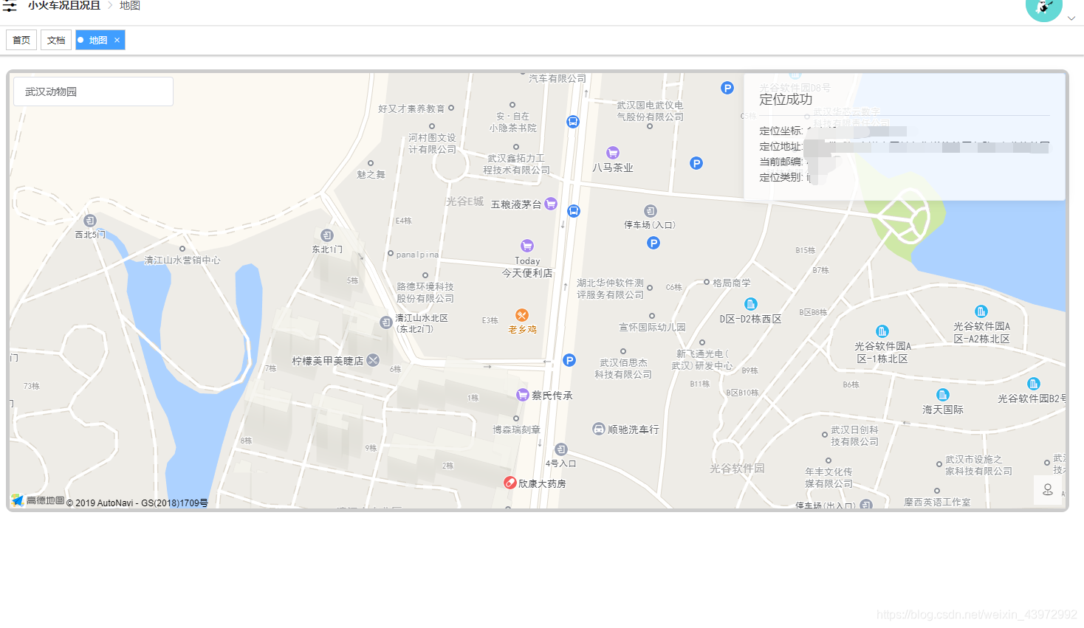Click the 博森瑞刻章 label
Image resolution: width=1084 pixels, height=628 pixels.
point(517,429)
